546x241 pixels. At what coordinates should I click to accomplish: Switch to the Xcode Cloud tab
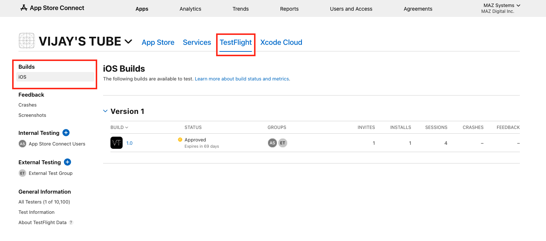point(281,42)
